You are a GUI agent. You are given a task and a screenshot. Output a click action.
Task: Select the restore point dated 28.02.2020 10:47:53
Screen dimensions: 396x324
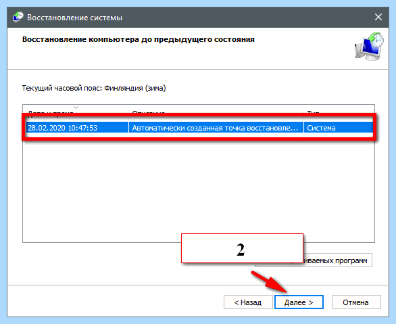point(199,128)
